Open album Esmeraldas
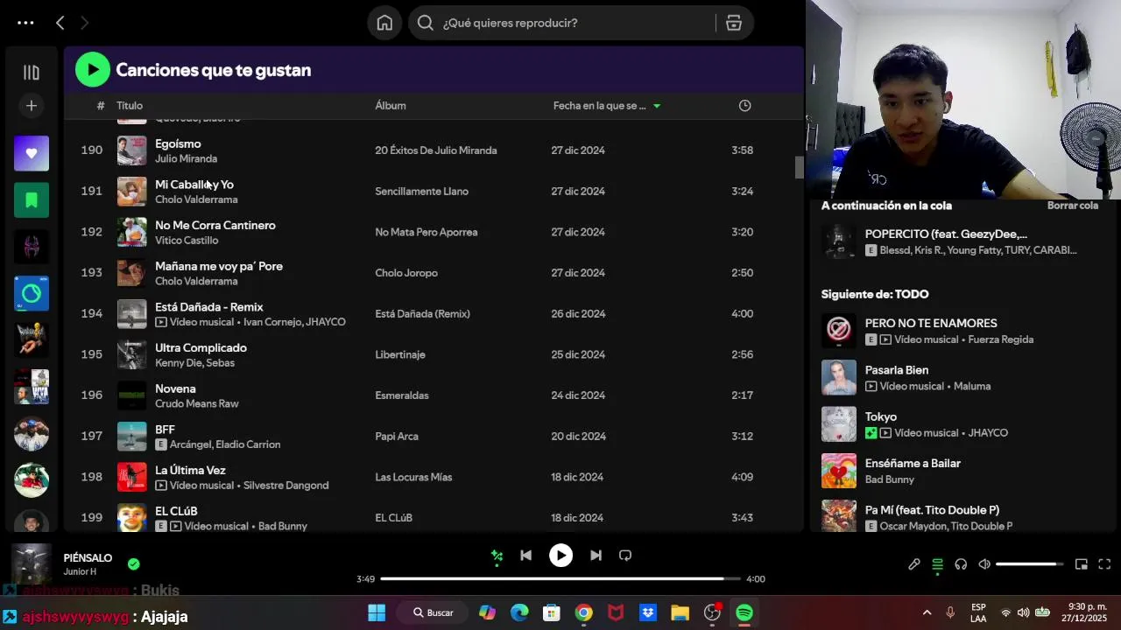 [x=402, y=395]
